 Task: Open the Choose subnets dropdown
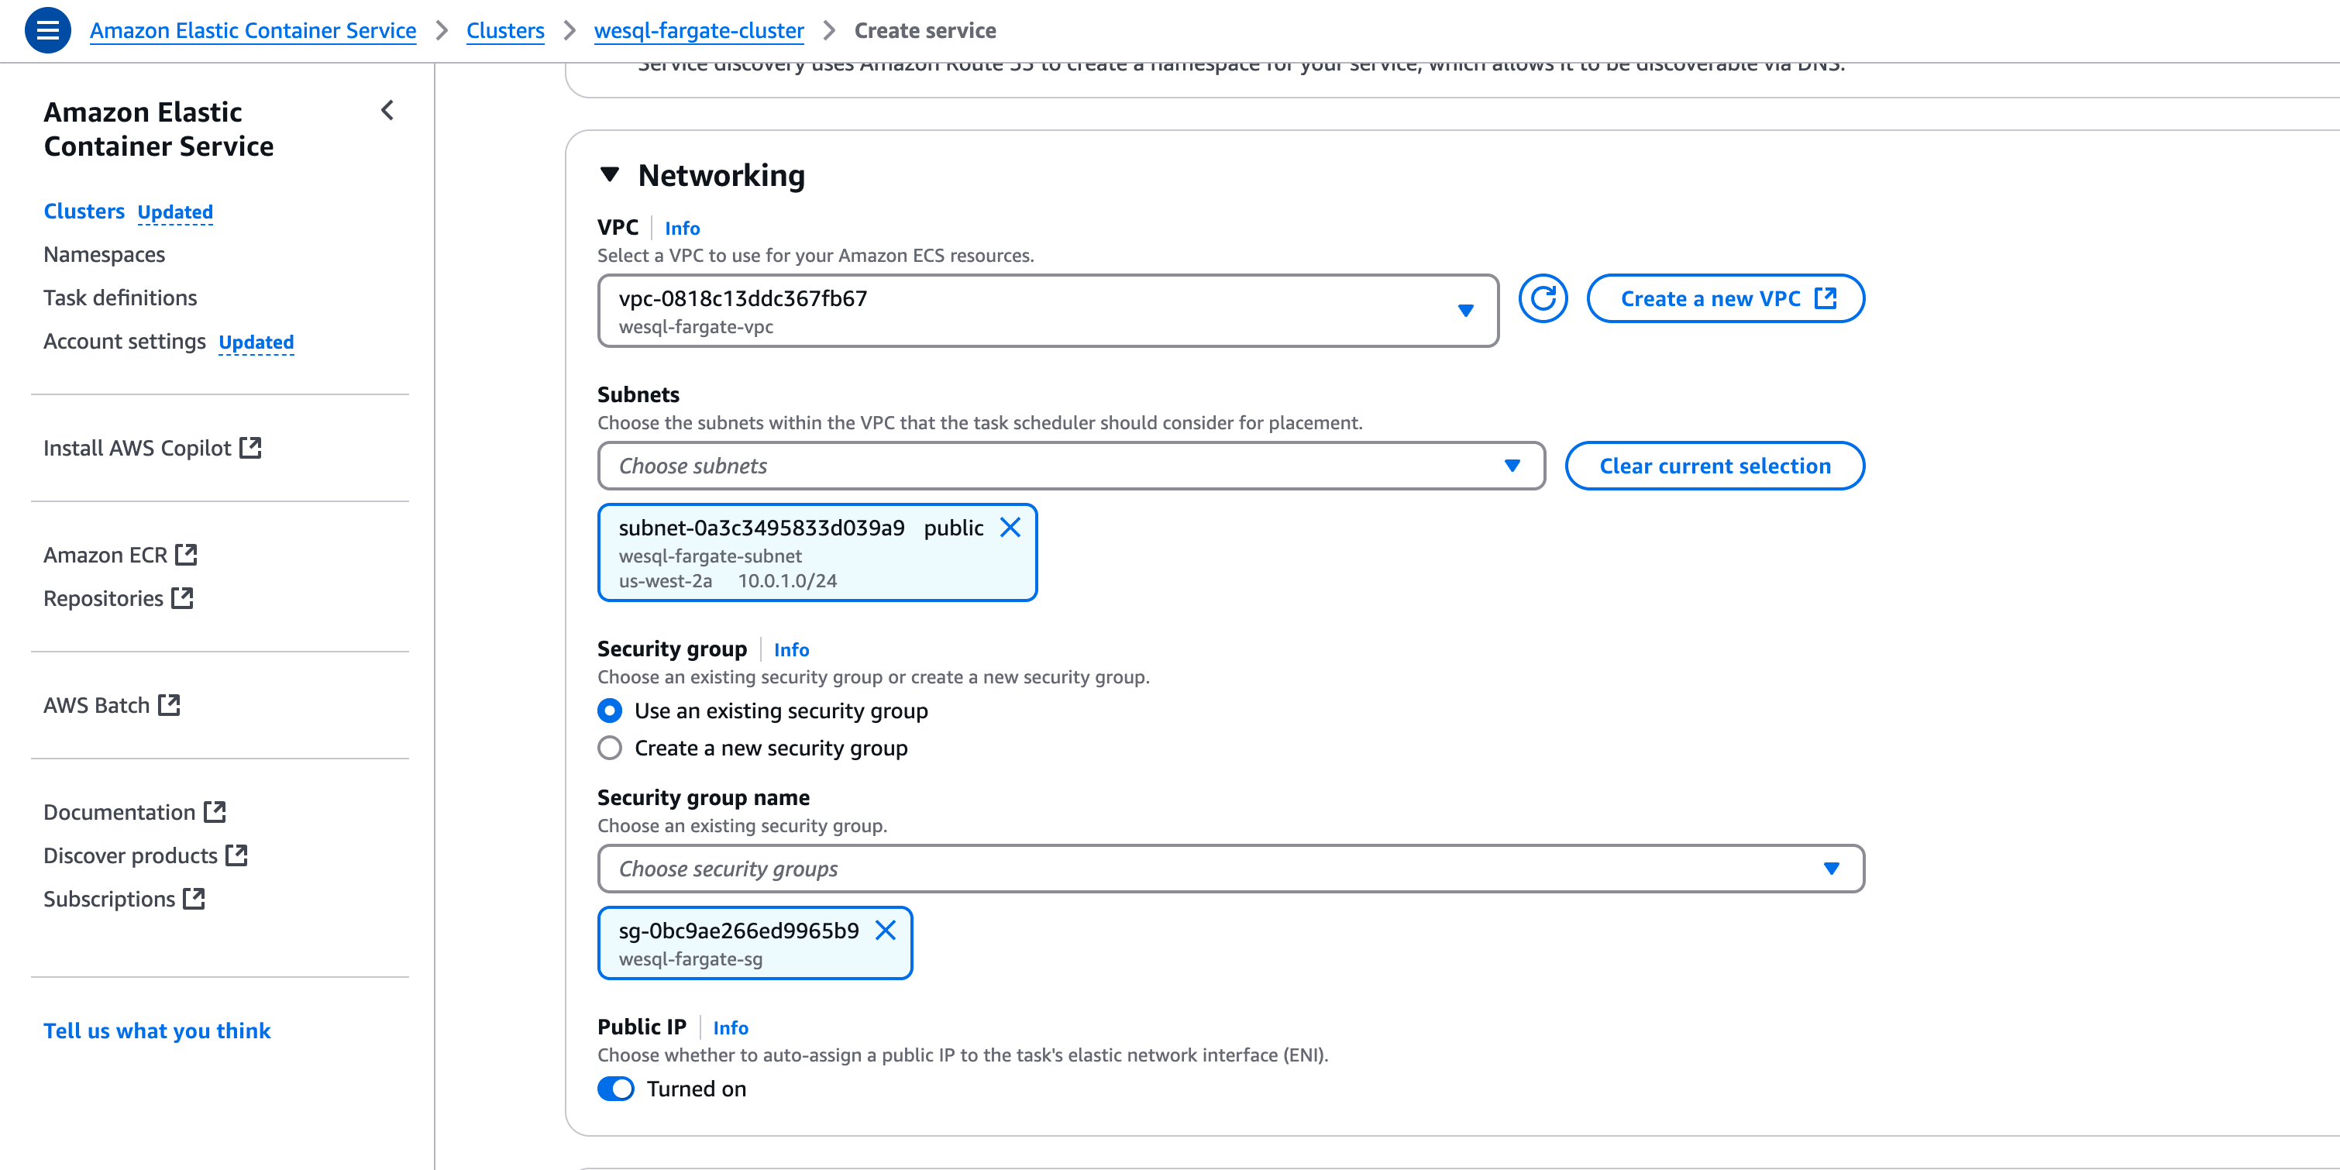click(x=1071, y=465)
